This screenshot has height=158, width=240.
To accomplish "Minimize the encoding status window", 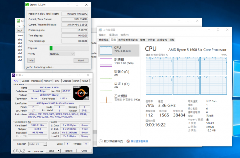I will [68, 5].
